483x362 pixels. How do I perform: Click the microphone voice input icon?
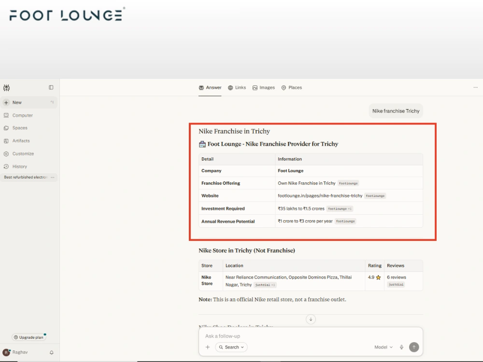point(401,347)
